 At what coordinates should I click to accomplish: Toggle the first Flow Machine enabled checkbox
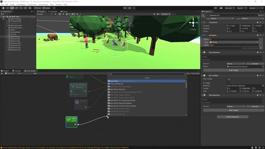pos(207,53)
